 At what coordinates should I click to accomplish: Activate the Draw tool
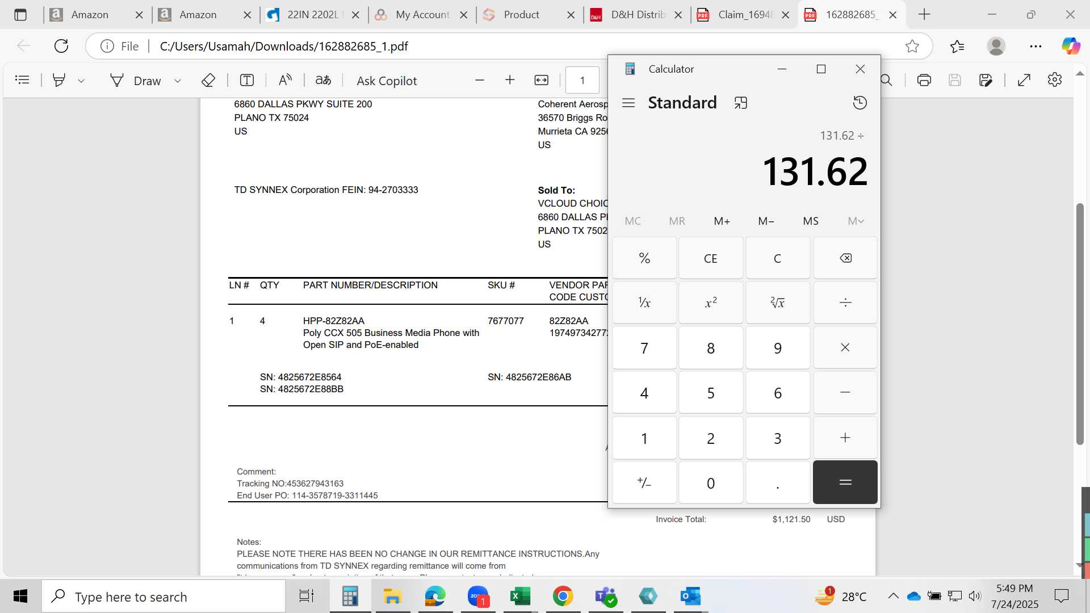[136, 81]
